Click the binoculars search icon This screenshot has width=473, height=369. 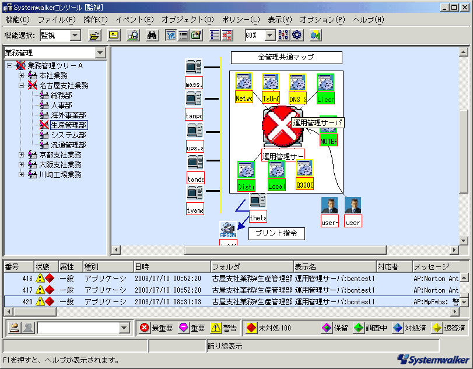click(152, 35)
